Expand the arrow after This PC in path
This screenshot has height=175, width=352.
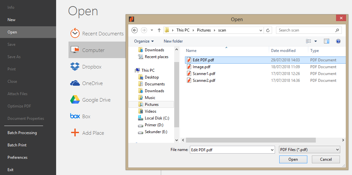coord(193,30)
